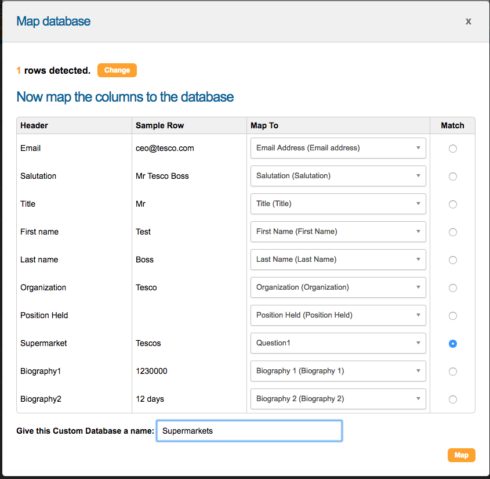This screenshot has width=490, height=479.
Task: Click the Map button
Action: tap(461, 455)
